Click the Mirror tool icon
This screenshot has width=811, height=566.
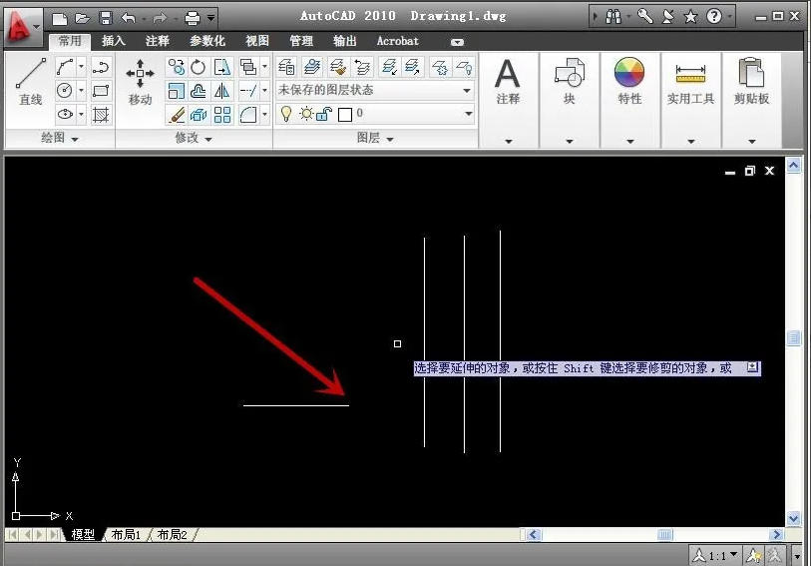[x=221, y=91]
